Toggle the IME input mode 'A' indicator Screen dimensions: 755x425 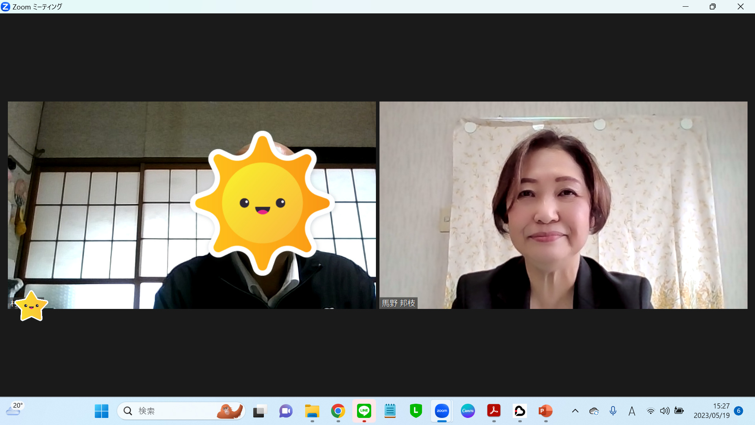click(x=632, y=411)
